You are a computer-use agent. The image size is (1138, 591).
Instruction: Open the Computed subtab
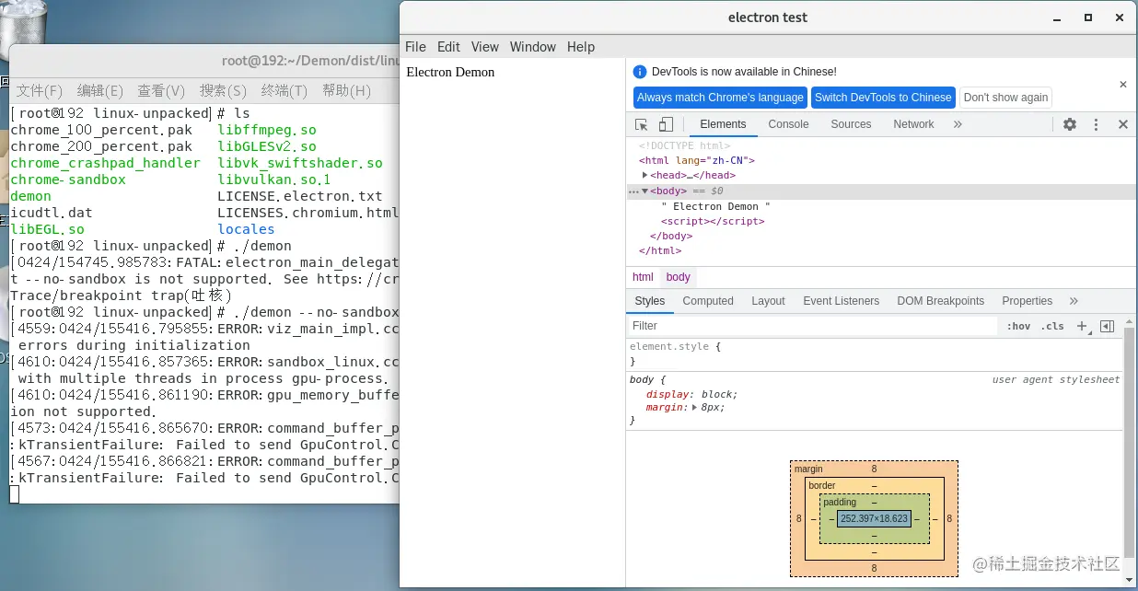[x=708, y=301]
